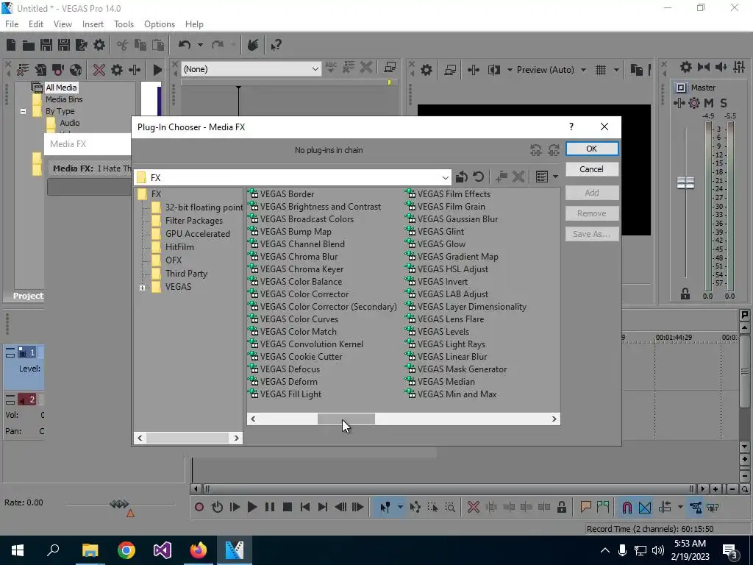
Task: Click the Refresh icon in Plug-In Chooser
Action: (x=478, y=177)
